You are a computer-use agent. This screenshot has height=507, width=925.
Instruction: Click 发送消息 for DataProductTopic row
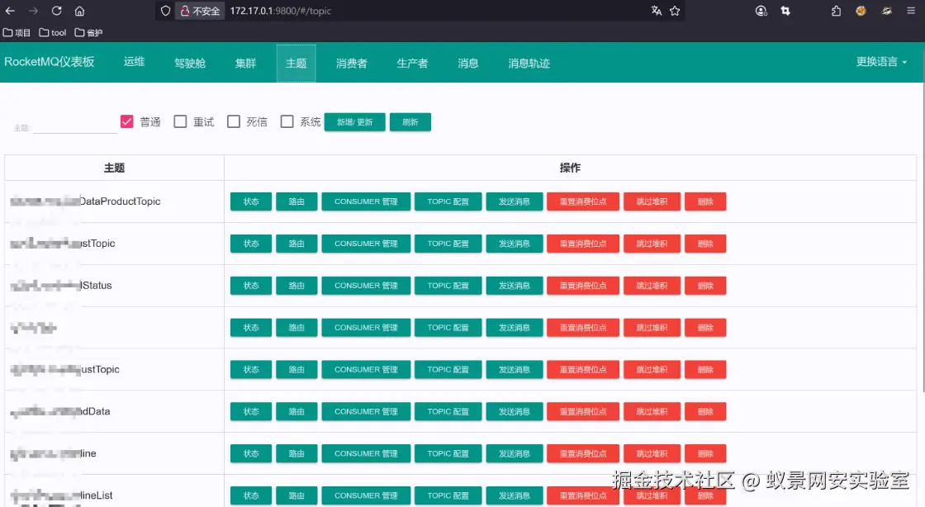(x=514, y=201)
